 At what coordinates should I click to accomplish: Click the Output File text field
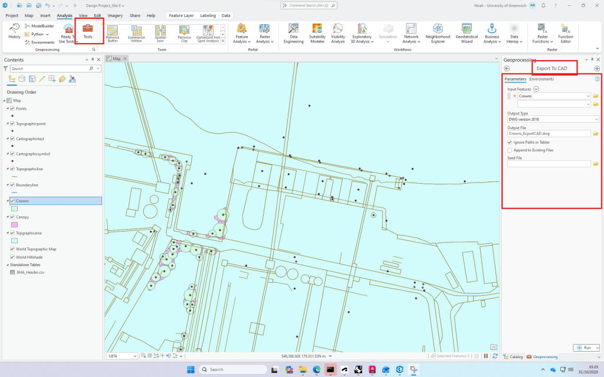(549, 134)
